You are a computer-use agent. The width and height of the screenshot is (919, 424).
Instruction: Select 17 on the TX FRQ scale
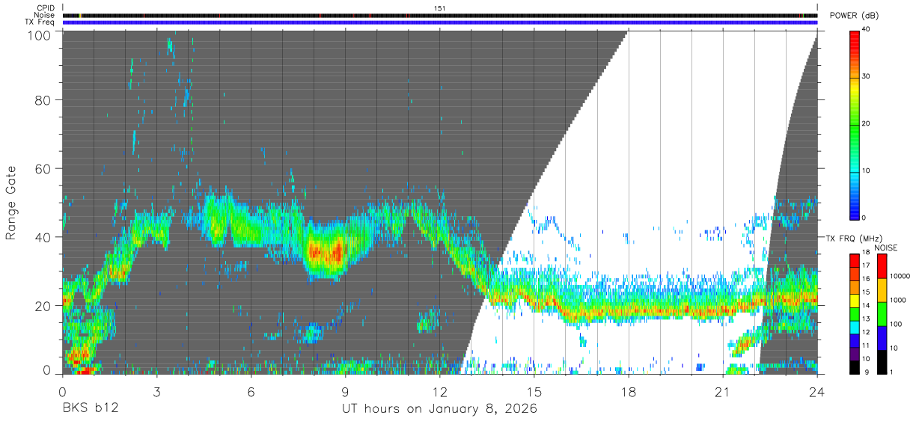[867, 265]
